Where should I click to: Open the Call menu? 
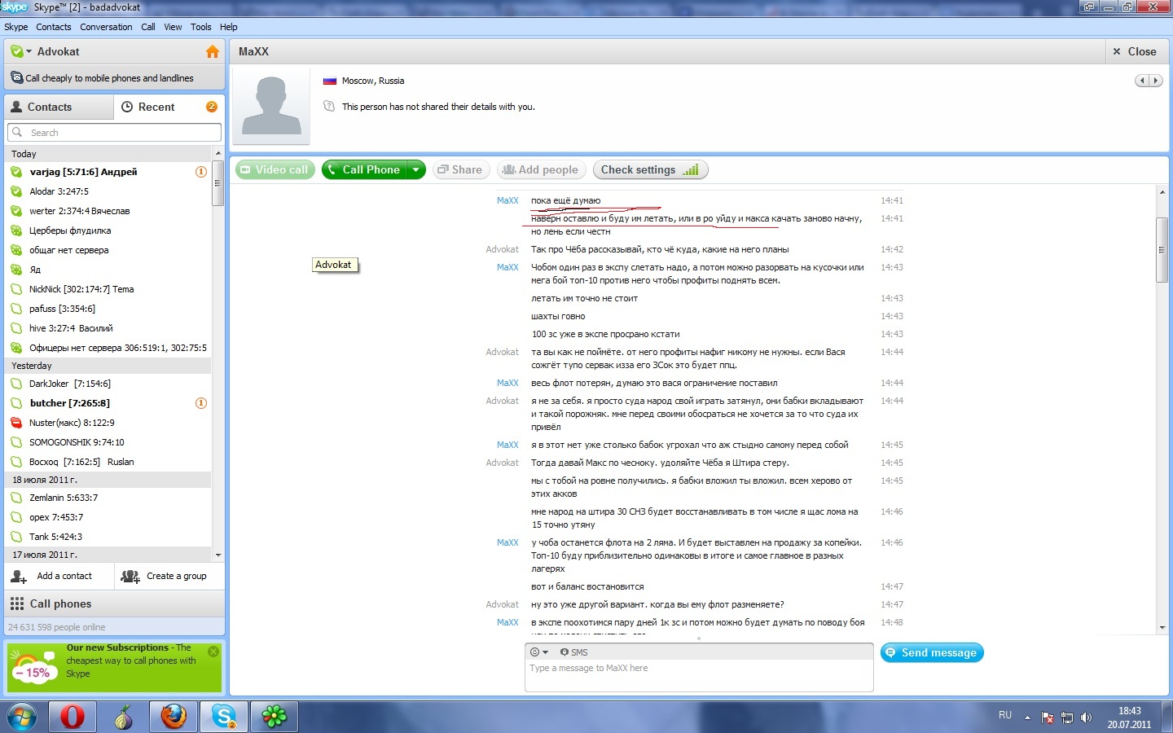pyautogui.click(x=148, y=27)
